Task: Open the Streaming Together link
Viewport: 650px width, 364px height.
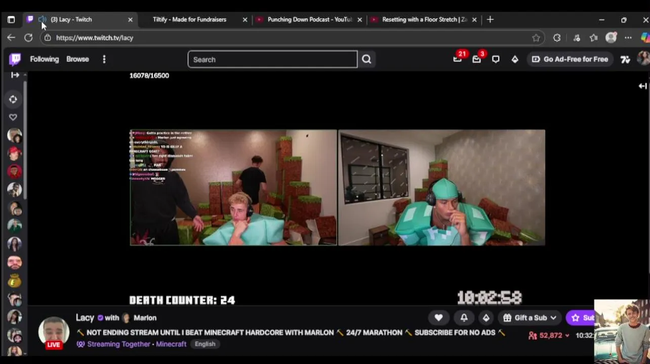Action: 118,344
